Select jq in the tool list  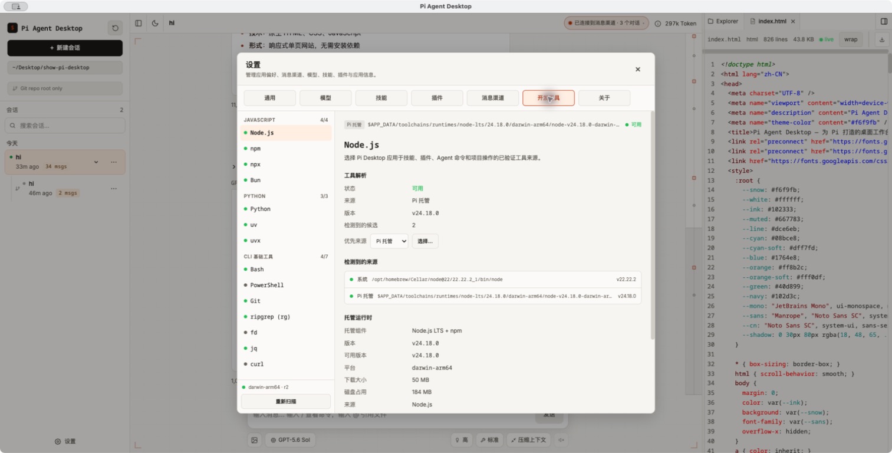click(286, 349)
